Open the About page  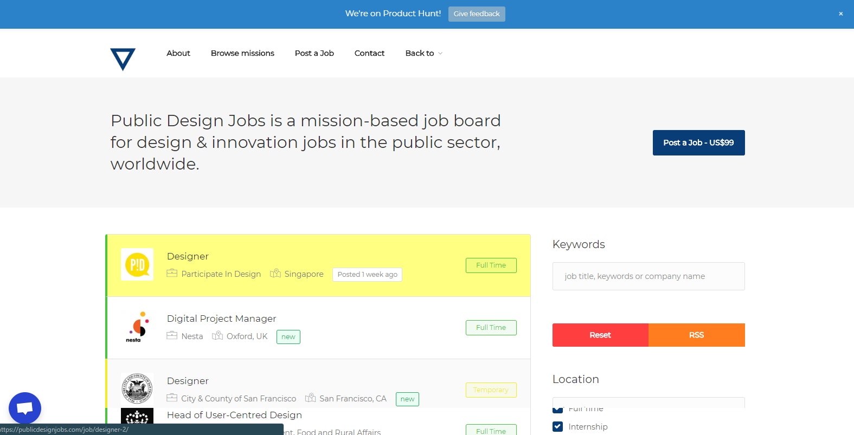click(x=178, y=53)
